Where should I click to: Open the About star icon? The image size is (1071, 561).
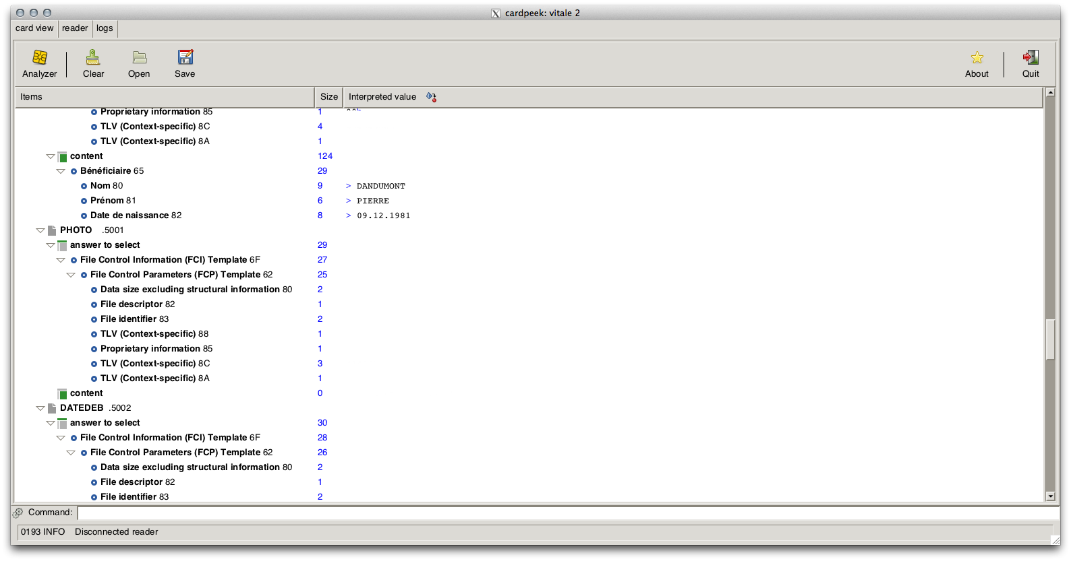pos(977,59)
